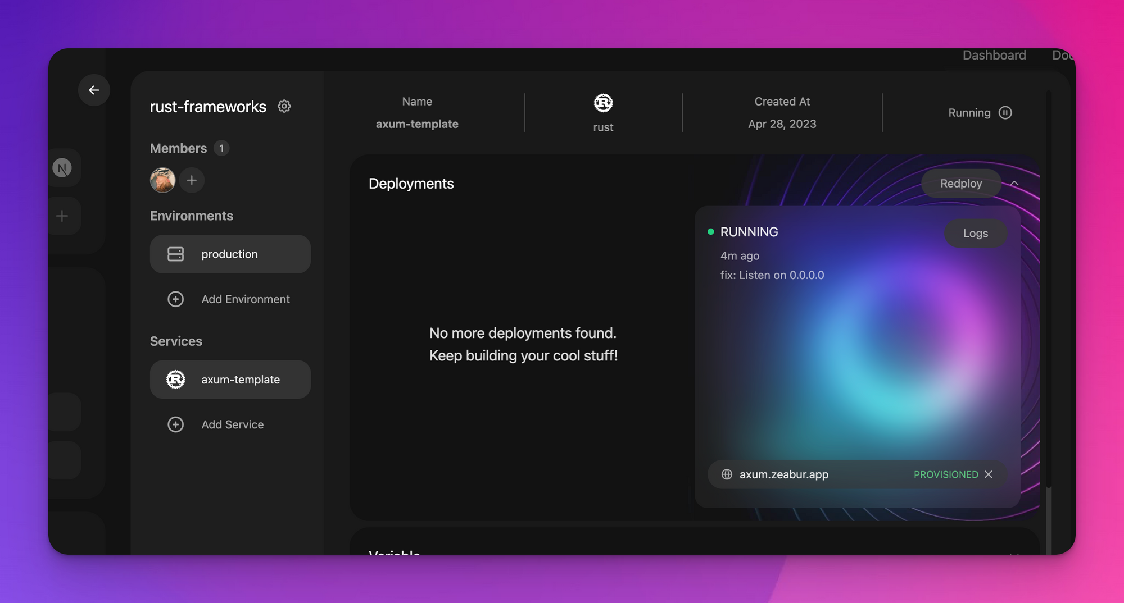Viewport: 1124px width, 603px height.
Task: Click the Add Environment plus circle icon
Action: [x=175, y=299]
